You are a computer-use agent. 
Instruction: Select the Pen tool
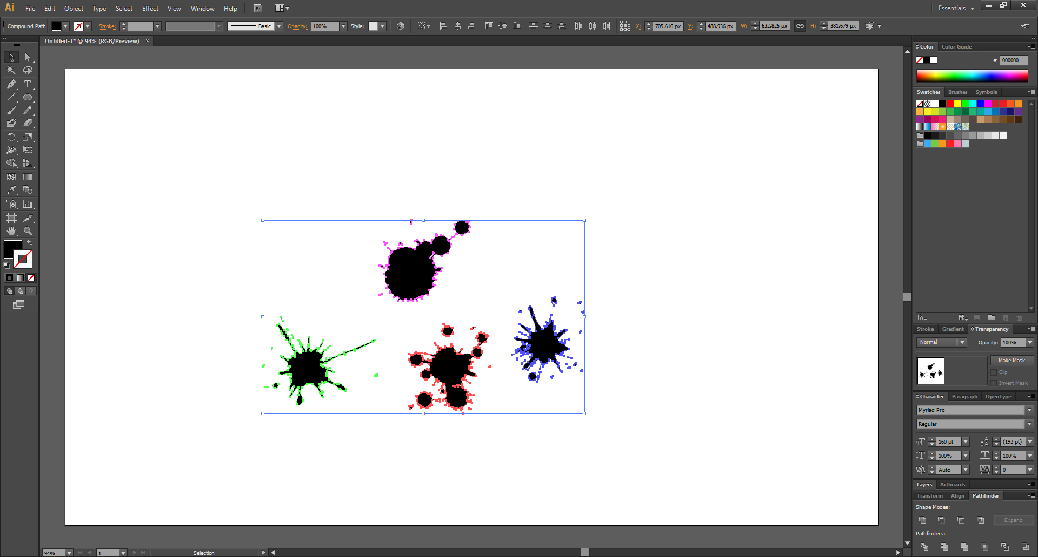click(11, 84)
